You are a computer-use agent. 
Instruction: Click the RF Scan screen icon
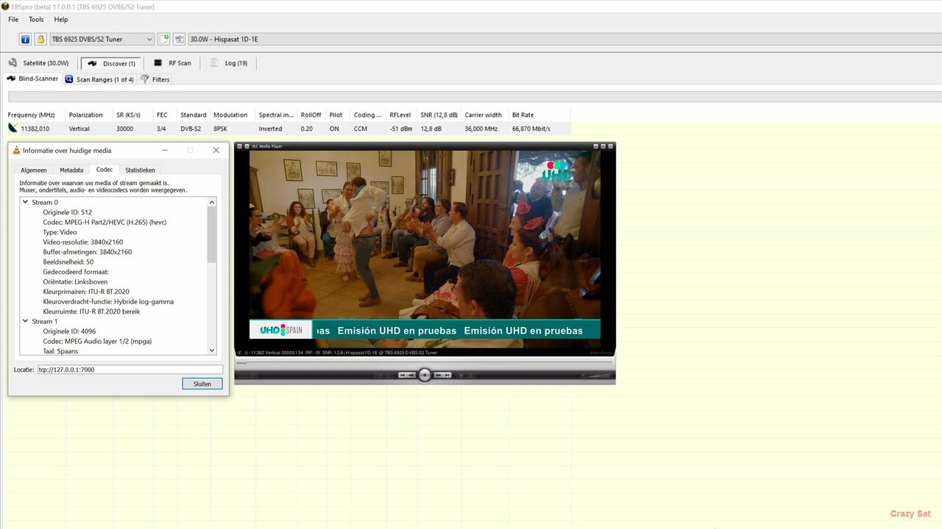click(157, 62)
